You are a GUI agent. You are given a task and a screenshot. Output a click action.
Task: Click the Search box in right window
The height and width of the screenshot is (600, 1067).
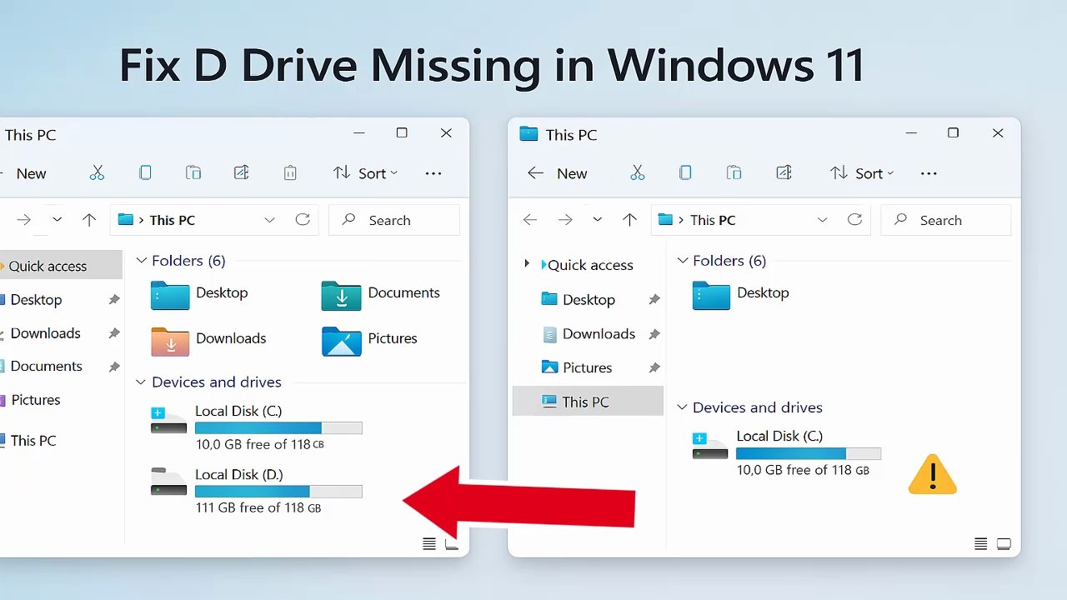[x=946, y=220]
